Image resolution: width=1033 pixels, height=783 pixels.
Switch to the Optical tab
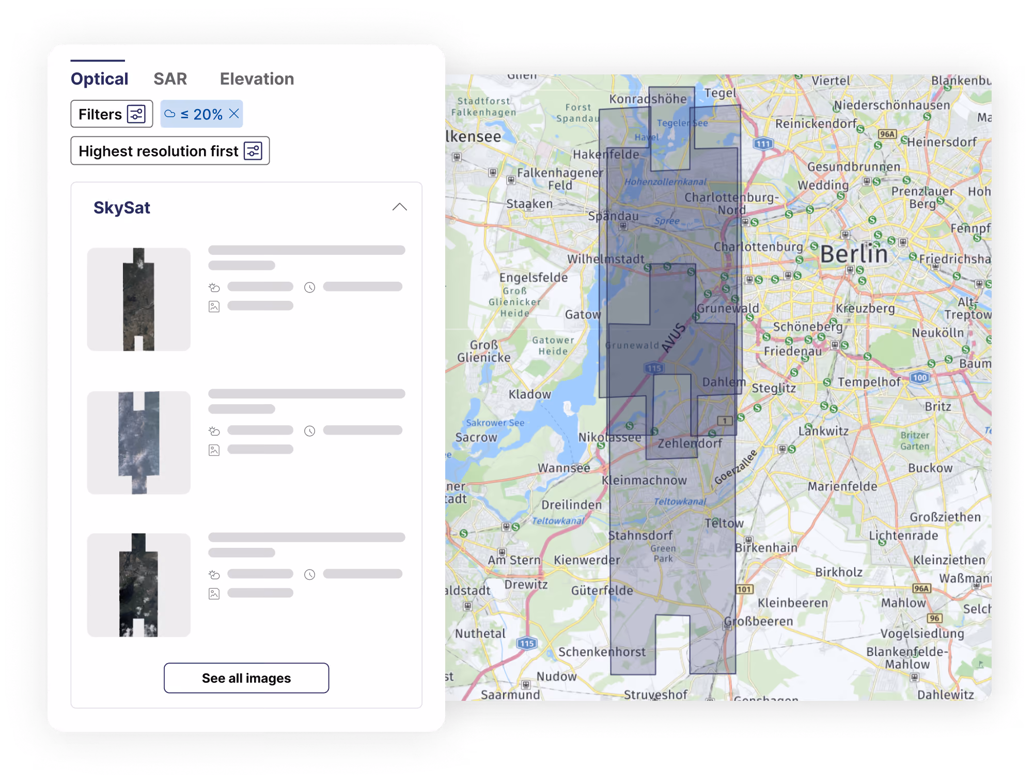coord(99,79)
